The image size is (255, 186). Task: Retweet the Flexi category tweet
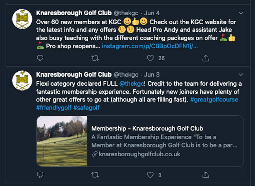tap(95, 175)
